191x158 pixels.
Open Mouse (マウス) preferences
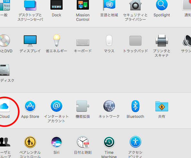109,40
